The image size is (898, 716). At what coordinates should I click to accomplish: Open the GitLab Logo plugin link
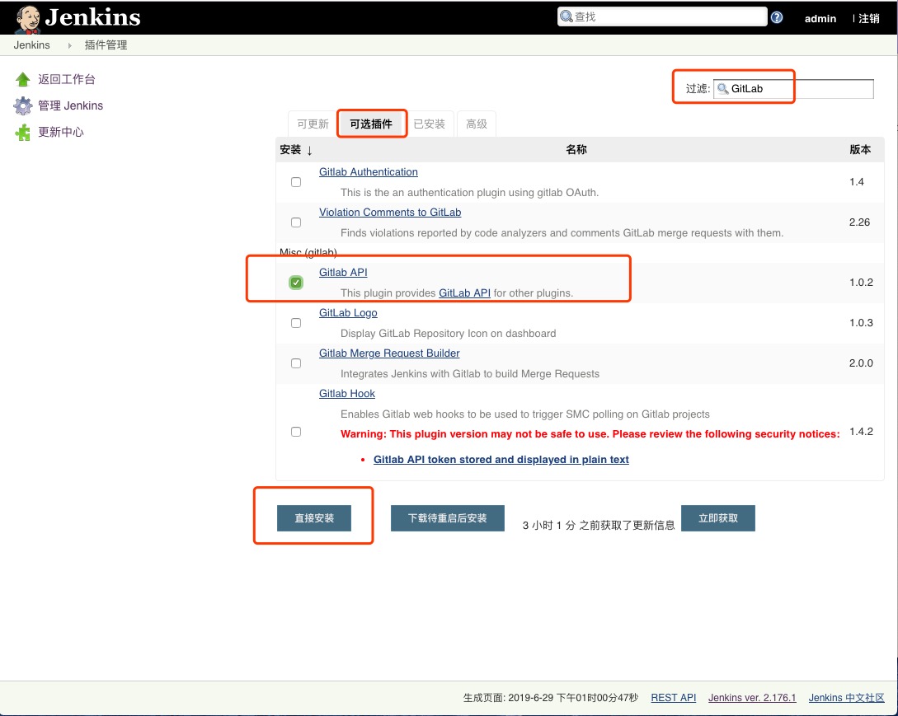coord(348,312)
